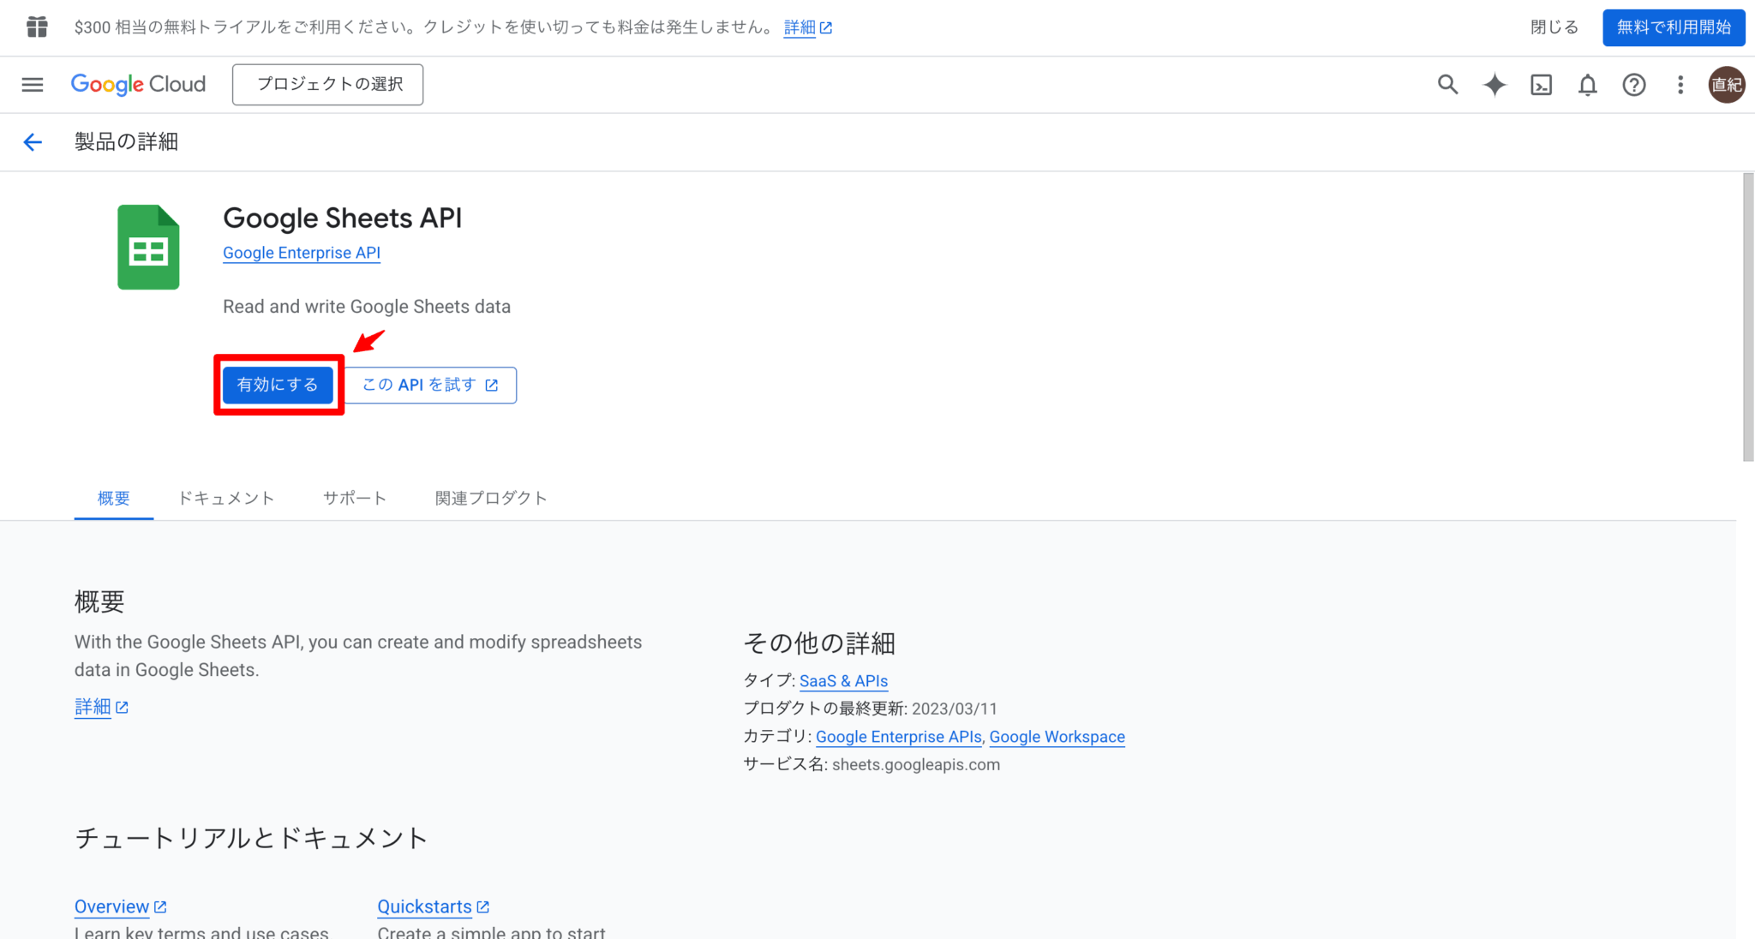Open the Google Workspace category link

1057,737
